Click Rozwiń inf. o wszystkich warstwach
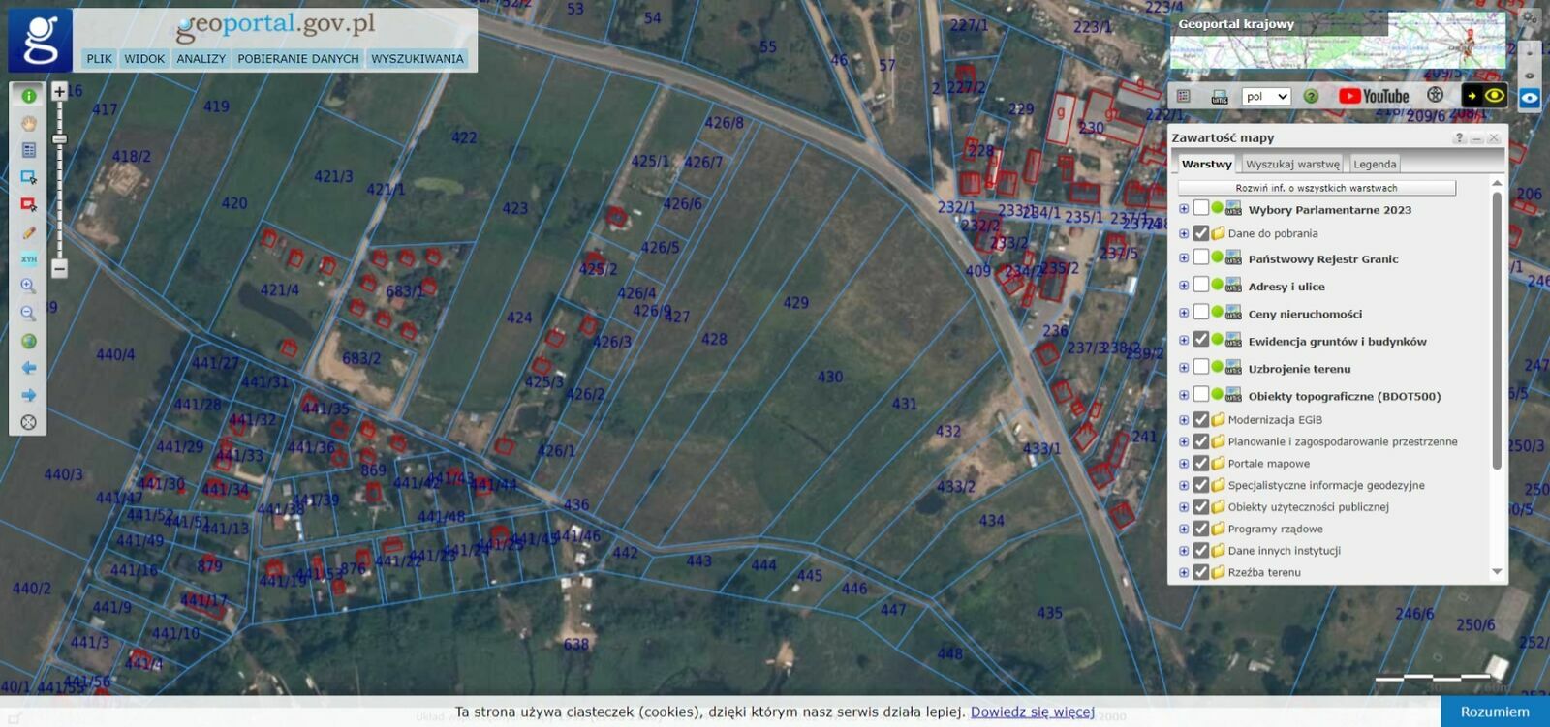This screenshot has width=1550, height=727. pyautogui.click(x=1316, y=188)
